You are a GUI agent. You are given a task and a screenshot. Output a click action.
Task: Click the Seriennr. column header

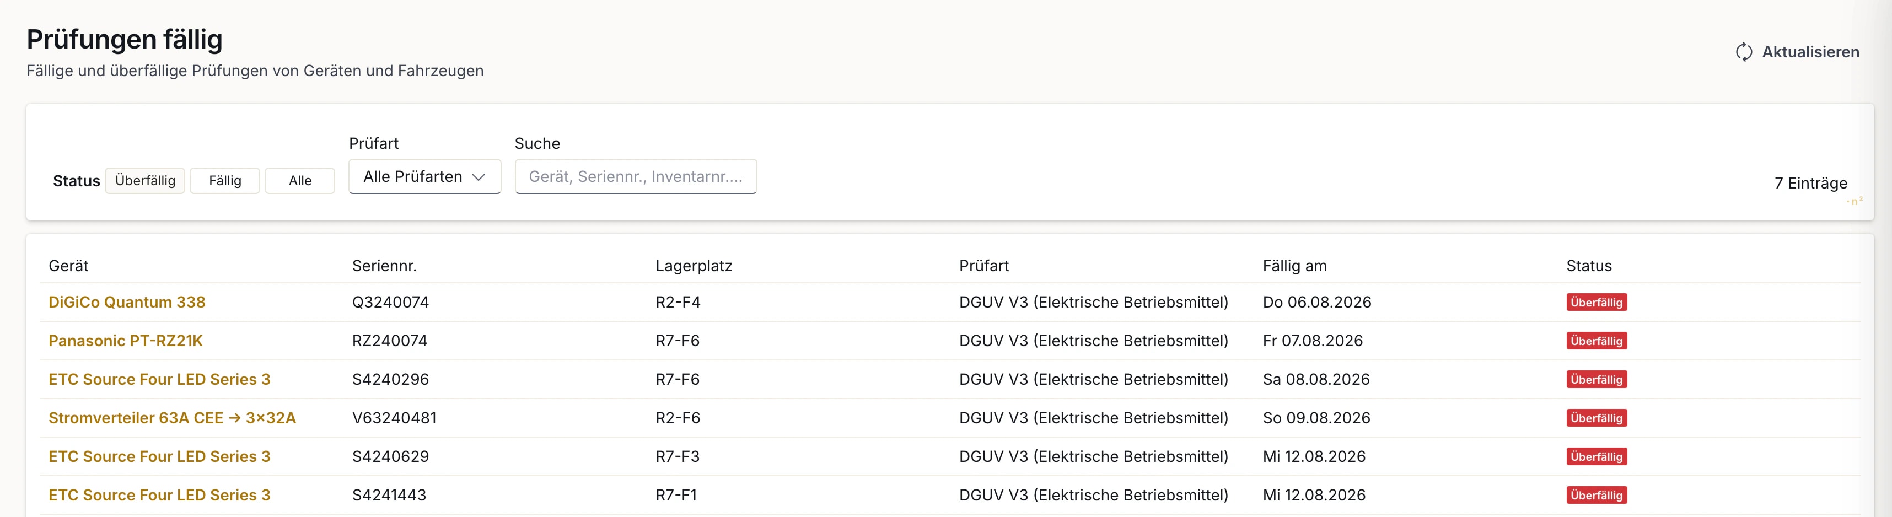click(x=384, y=266)
